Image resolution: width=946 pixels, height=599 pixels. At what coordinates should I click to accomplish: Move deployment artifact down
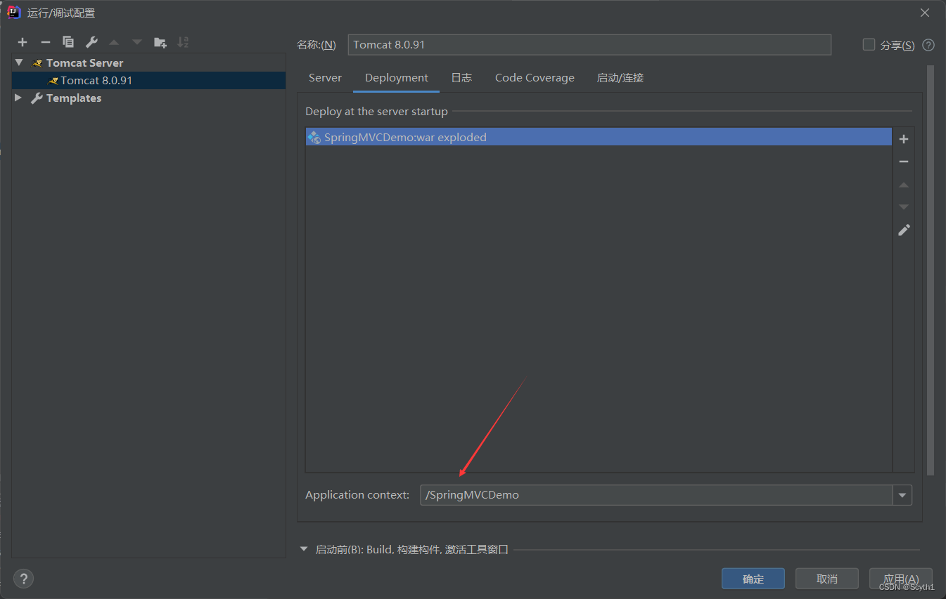coord(904,207)
